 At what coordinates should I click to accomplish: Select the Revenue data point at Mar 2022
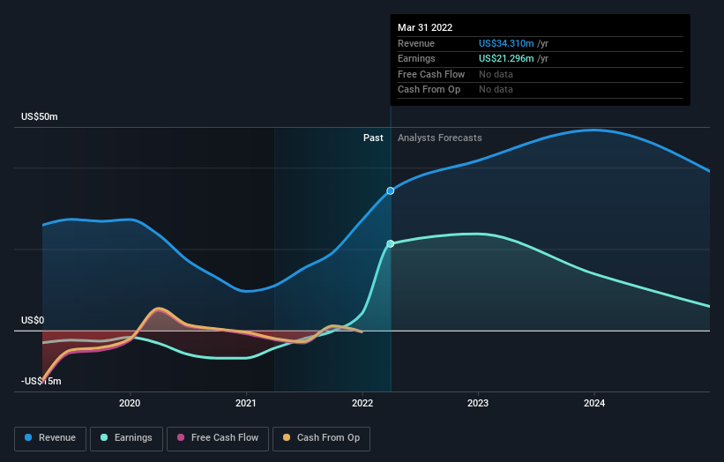390,190
